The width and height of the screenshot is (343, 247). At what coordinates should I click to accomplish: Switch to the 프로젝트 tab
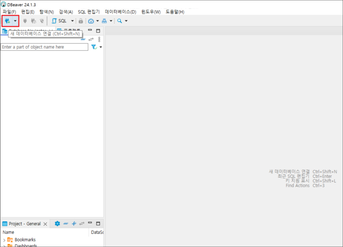point(70,30)
